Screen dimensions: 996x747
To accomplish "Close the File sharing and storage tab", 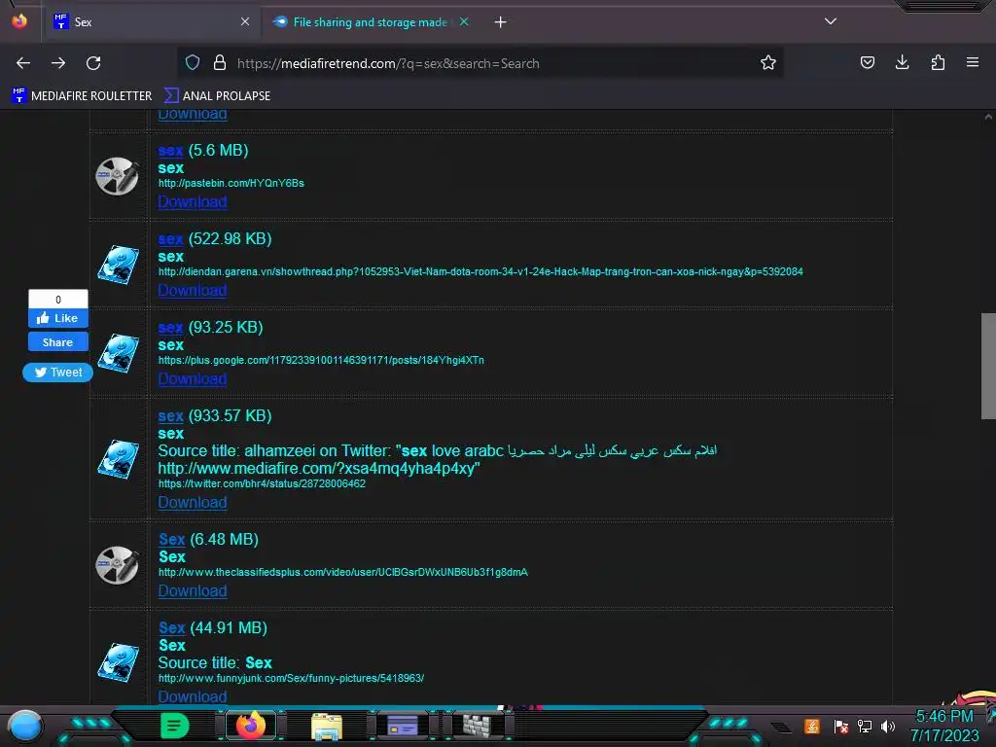I will (464, 21).
